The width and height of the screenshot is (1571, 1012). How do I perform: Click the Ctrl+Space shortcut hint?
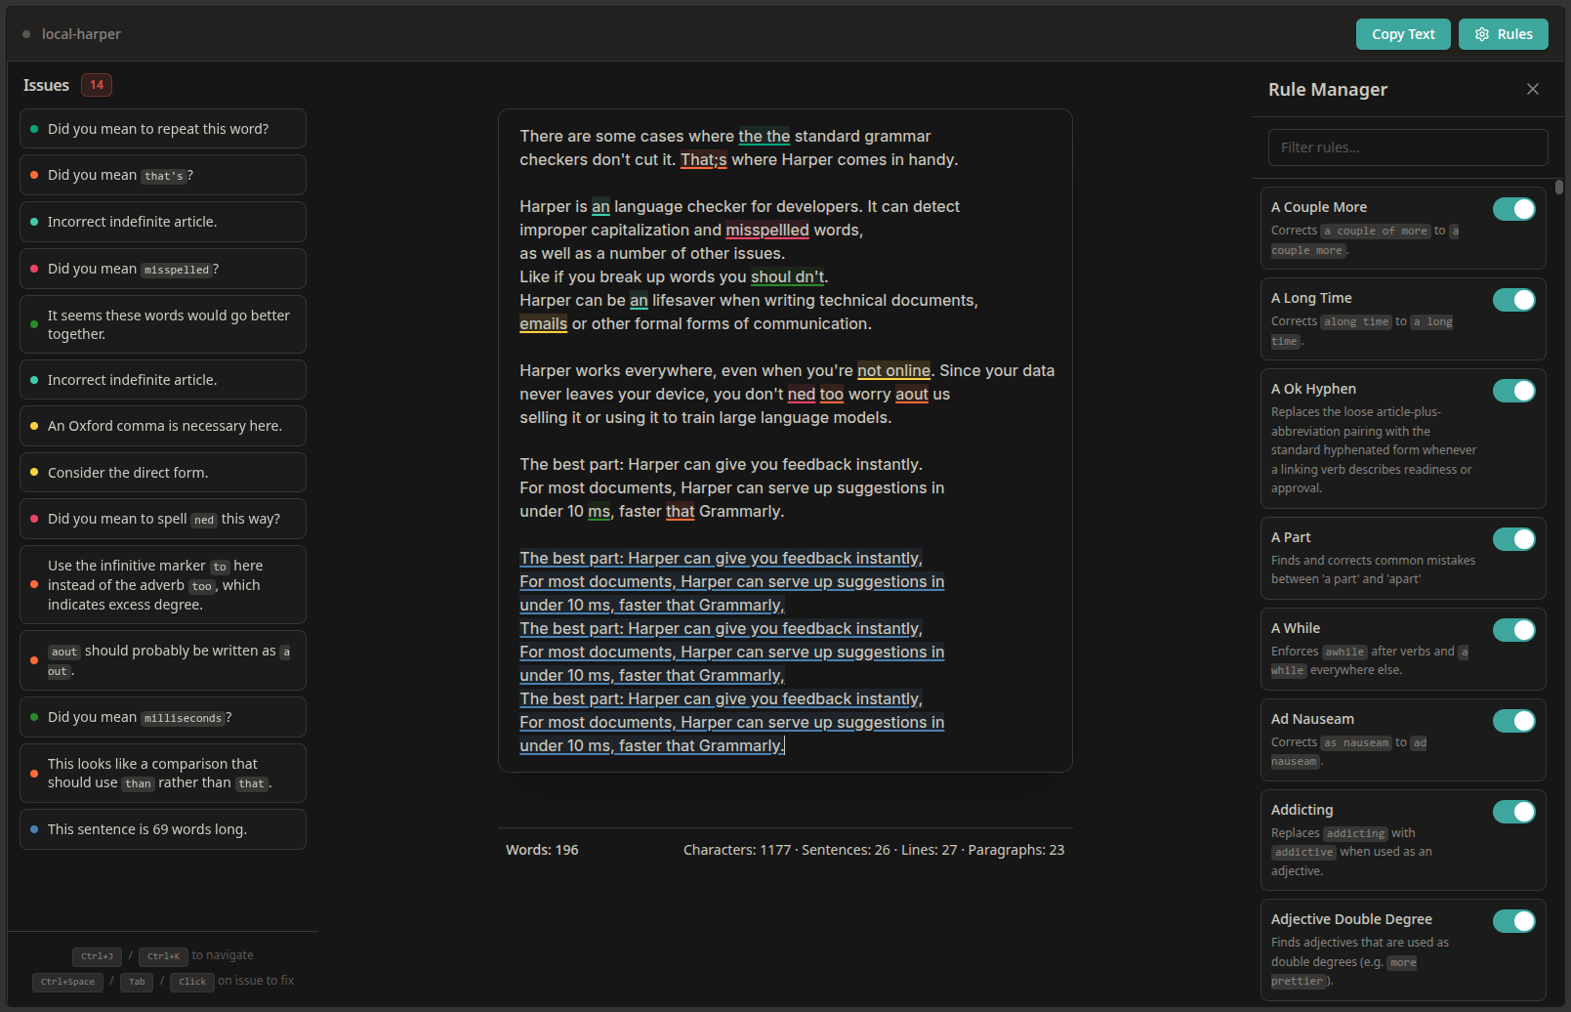pyautogui.click(x=67, y=982)
